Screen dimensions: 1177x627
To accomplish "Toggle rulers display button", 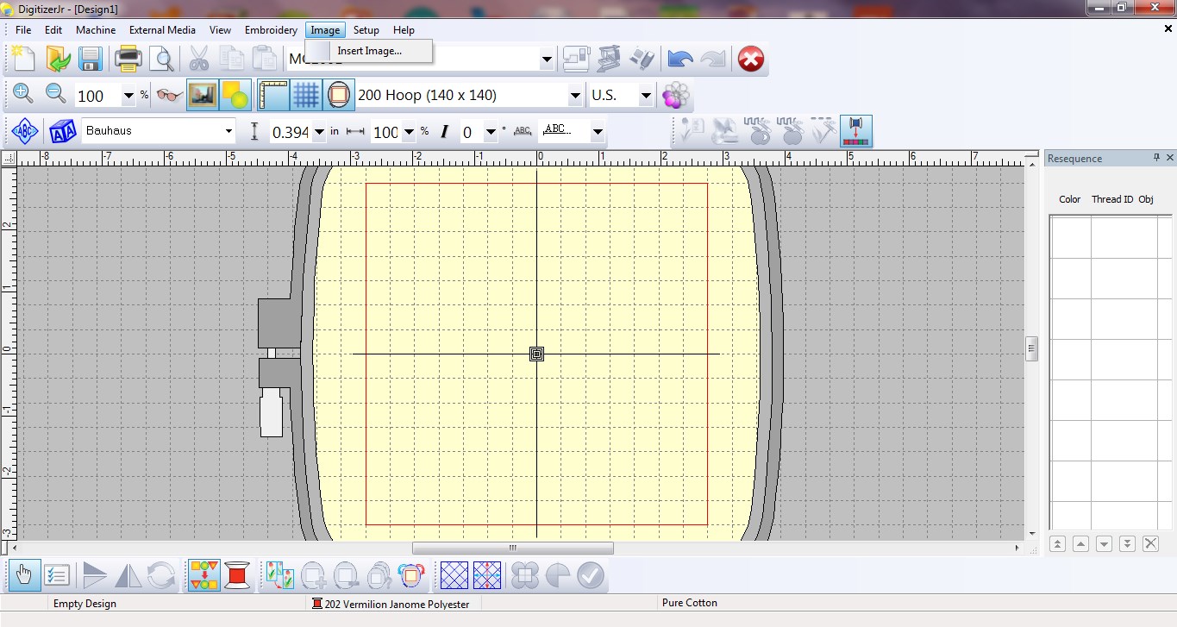I will point(273,95).
